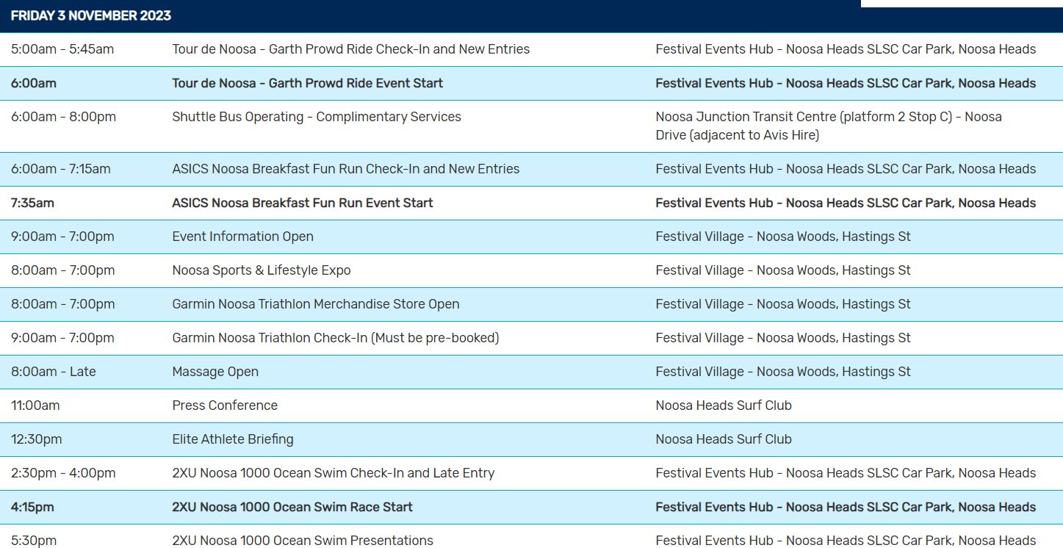1063x548 pixels.
Task: Click the '12:30pm' time cell
Action: coord(37,439)
